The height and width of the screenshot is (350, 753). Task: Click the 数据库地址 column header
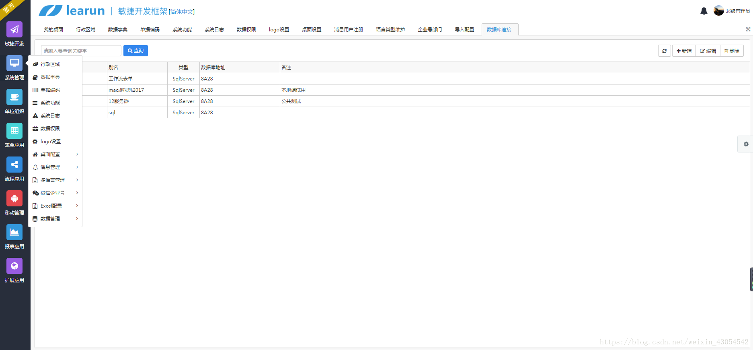[x=240, y=68]
